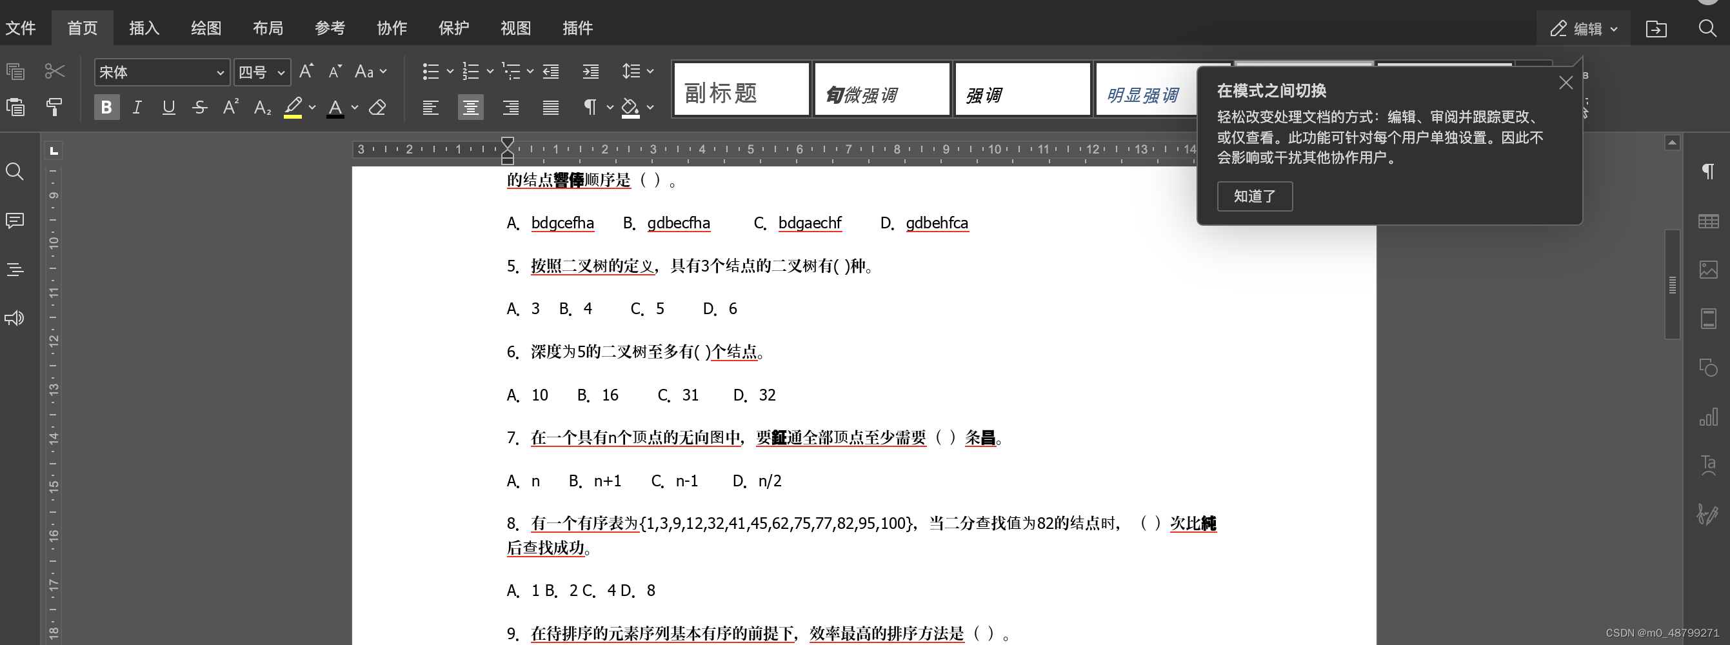Increase font size with A-up icon

[x=306, y=71]
